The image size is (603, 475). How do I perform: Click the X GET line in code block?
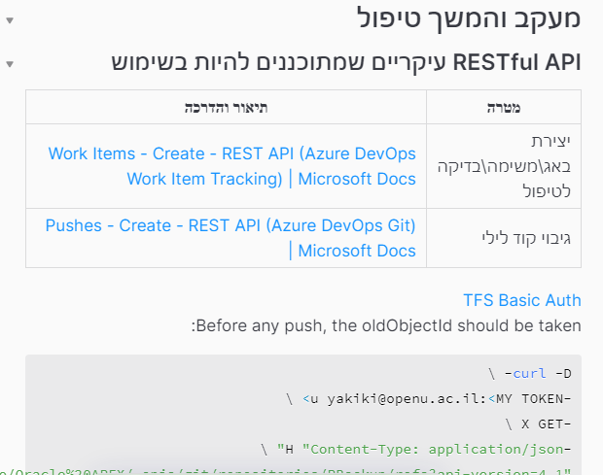(540, 423)
